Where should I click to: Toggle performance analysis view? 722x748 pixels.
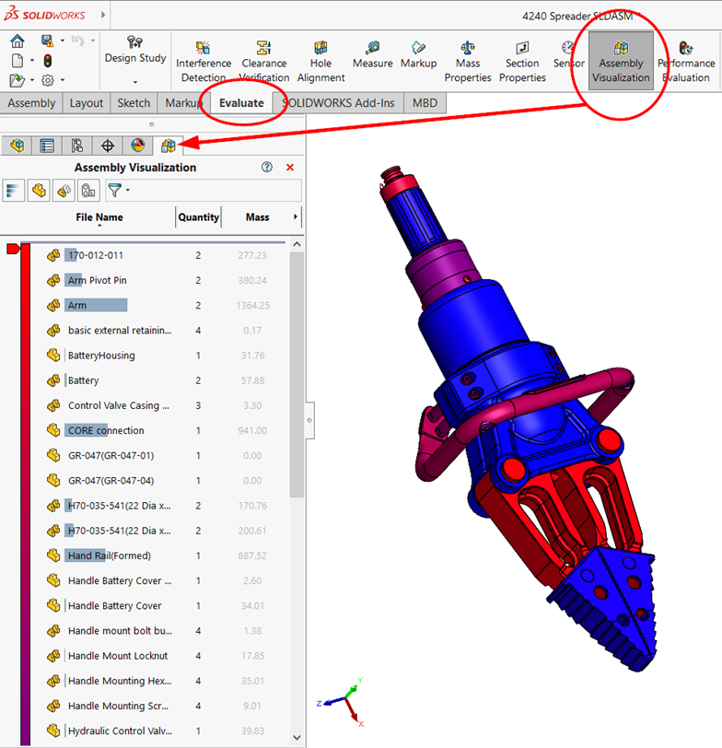click(88, 191)
